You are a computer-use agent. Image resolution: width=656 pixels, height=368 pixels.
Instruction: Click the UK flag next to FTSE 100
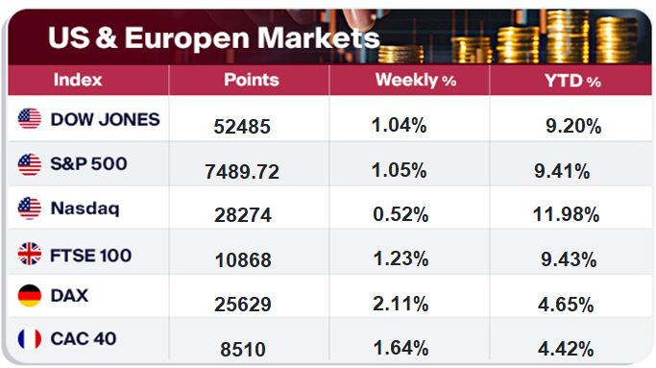(x=30, y=254)
